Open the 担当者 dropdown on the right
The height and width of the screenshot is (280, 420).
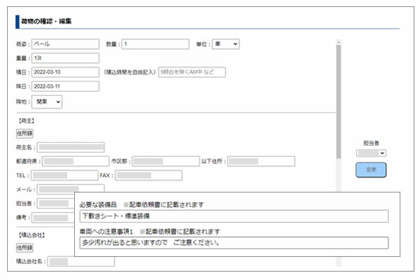coord(371,153)
